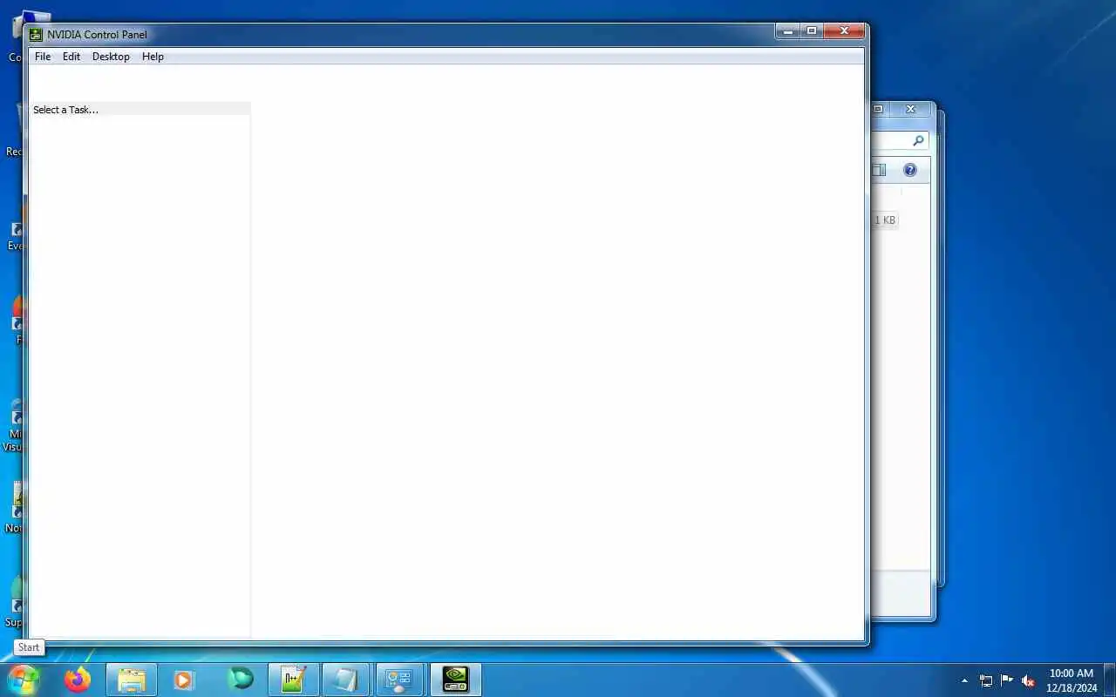Viewport: 1116px width, 697px height.
Task: Close the NVIDIA Control Panel window
Action: coord(843,31)
